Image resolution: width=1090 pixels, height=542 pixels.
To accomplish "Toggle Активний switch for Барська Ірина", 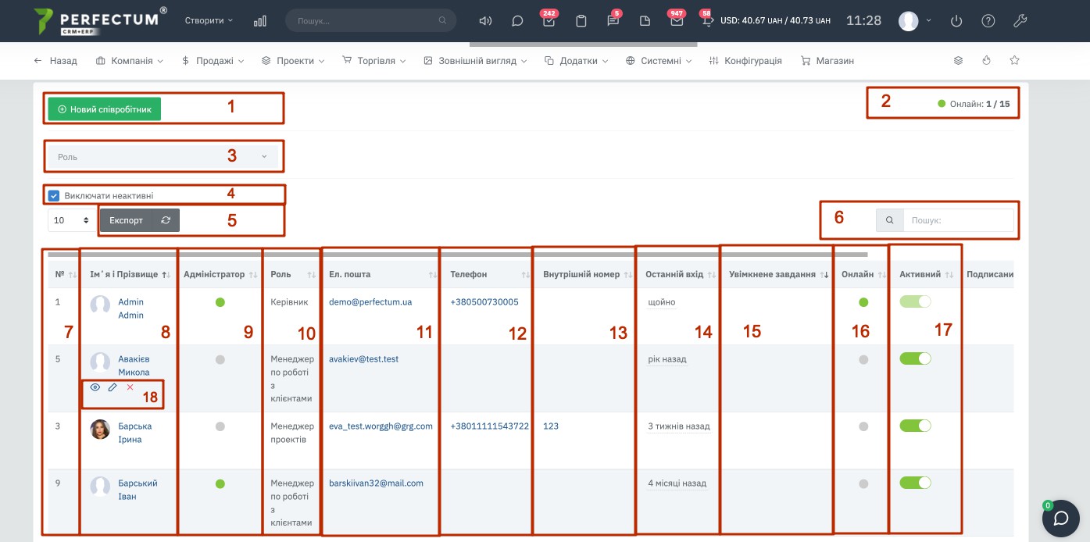I will (915, 426).
